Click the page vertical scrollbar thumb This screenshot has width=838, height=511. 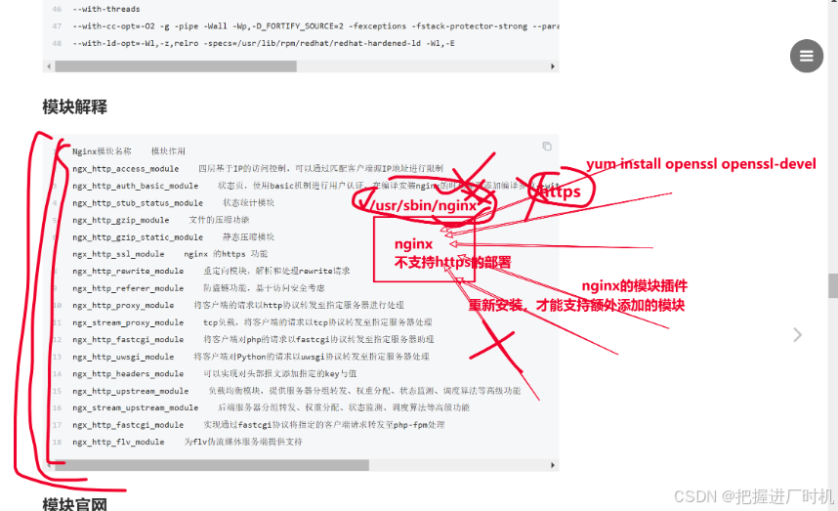(x=833, y=285)
